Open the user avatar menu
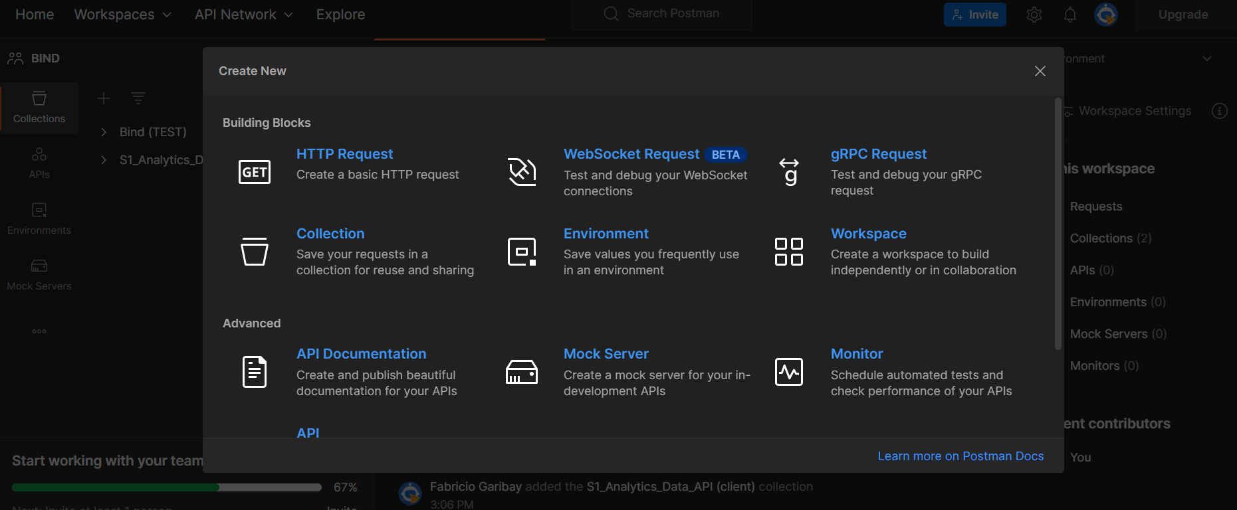1237x510 pixels. coord(1106,15)
